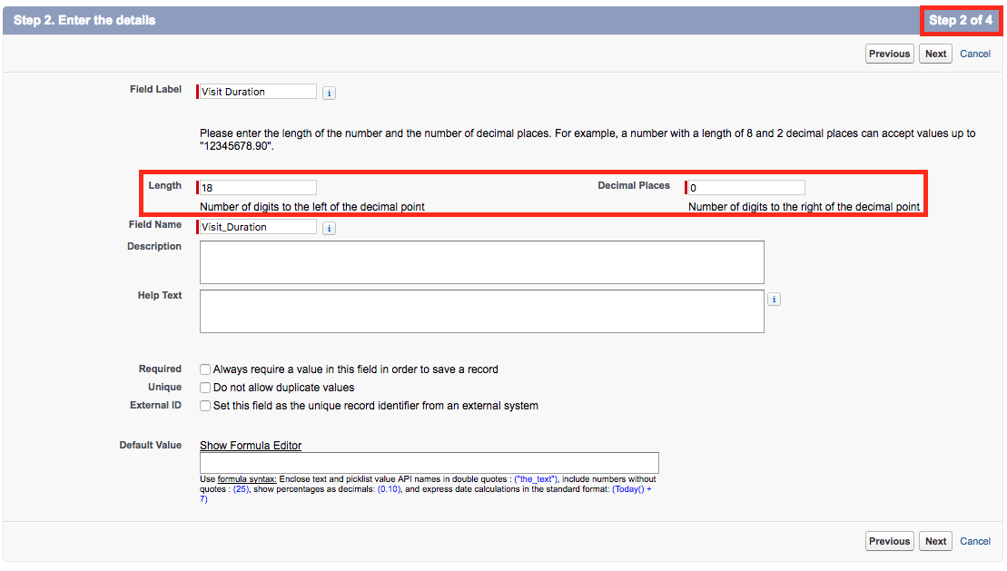Click info icon next to Field Label

[329, 94]
